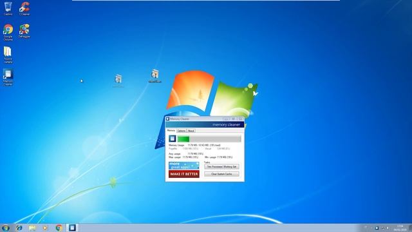Screen dimensions: 412x232
Task: Open the network tray icon
Action: (383, 227)
